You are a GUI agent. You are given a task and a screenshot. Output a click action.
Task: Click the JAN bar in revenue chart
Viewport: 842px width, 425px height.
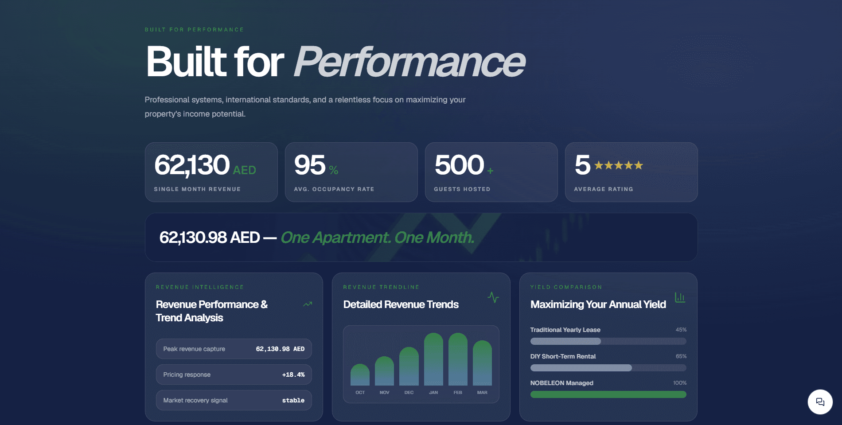[x=433, y=359]
